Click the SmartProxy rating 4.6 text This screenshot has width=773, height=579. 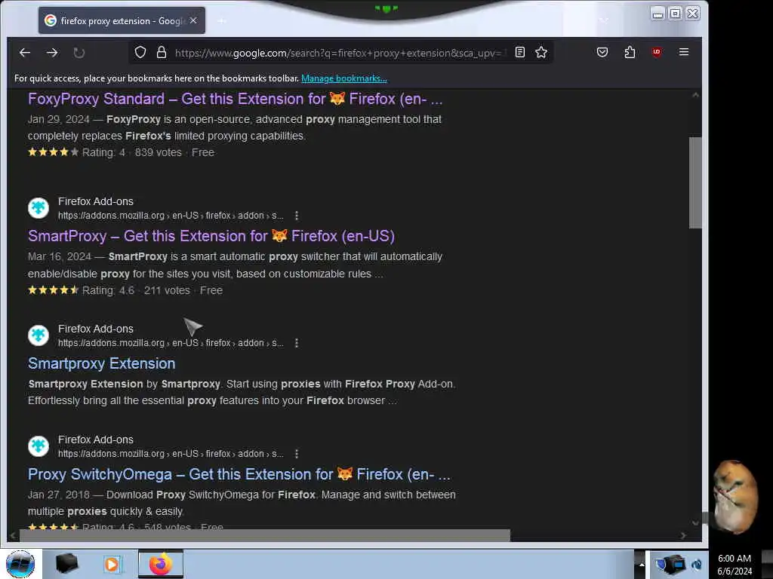(108, 290)
